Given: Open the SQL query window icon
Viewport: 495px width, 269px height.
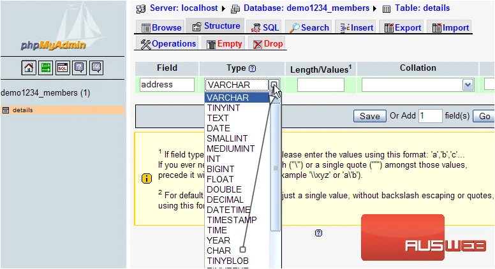Looking at the screenshot, I should [x=63, y=68].
